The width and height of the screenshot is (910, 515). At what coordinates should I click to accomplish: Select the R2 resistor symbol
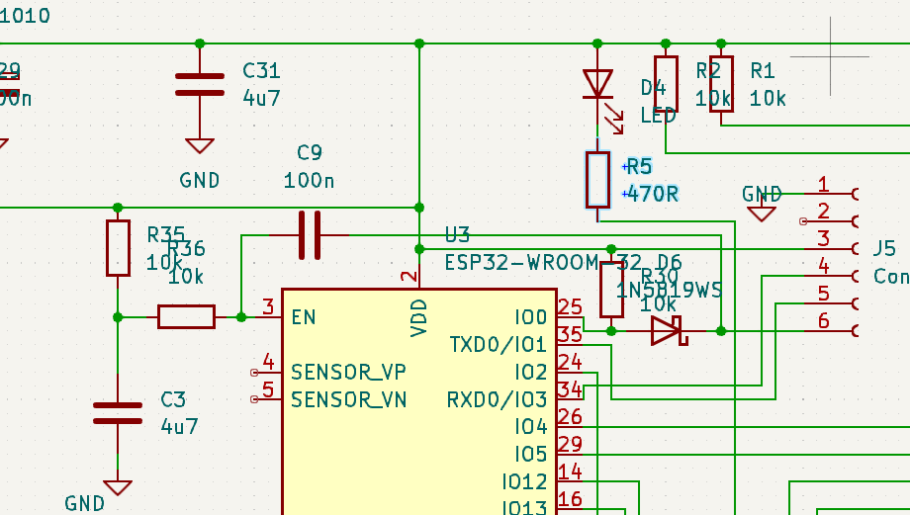[x=666, y=84]
